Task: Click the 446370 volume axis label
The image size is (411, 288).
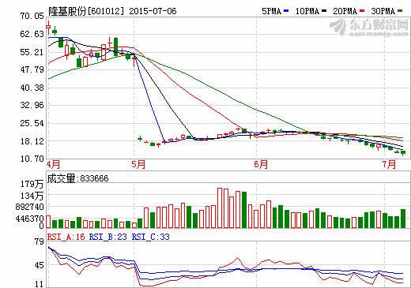Action: (x=29, y=219)
